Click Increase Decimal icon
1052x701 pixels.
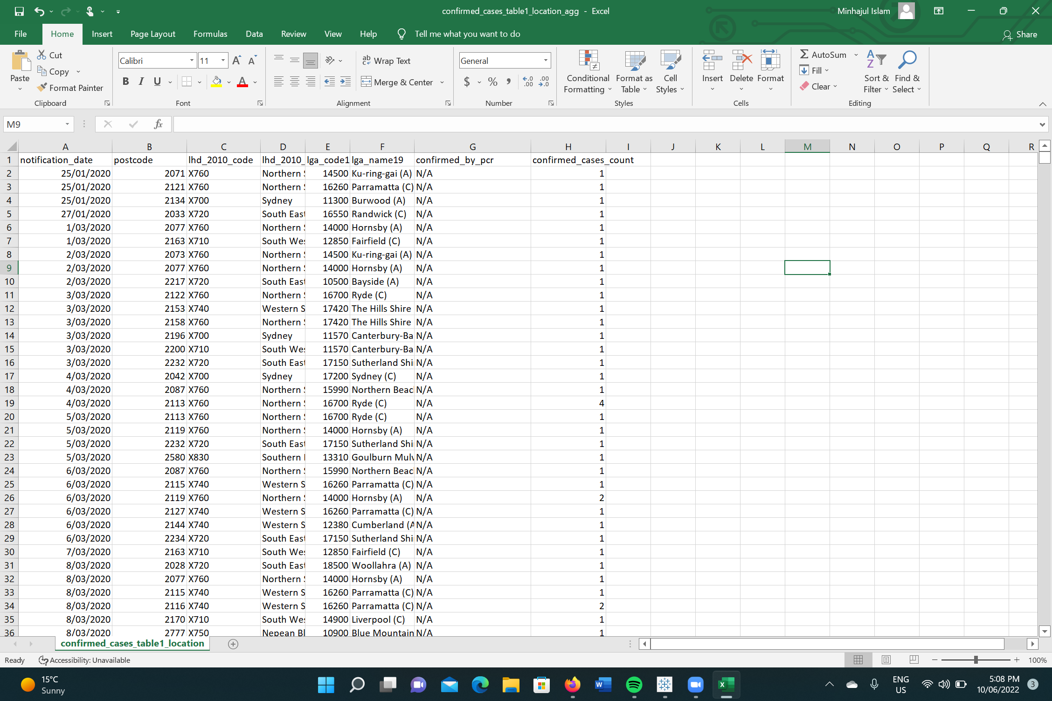click(x=528, y=82)
